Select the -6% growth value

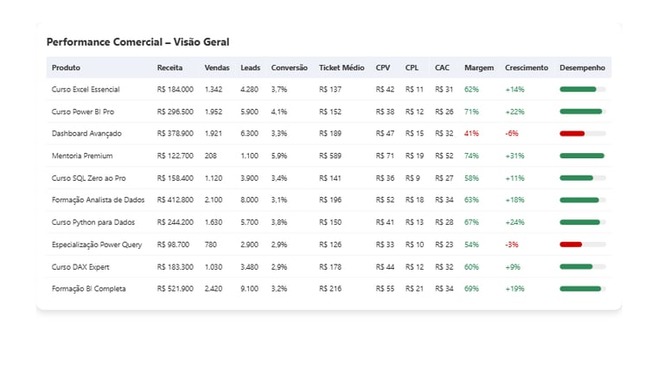[x=512, y=134]
